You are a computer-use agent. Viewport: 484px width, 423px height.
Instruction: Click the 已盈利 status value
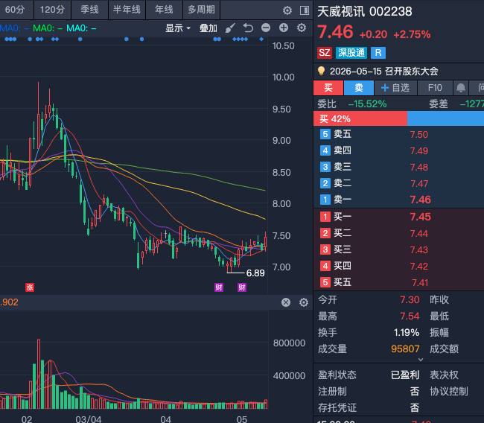405,375
